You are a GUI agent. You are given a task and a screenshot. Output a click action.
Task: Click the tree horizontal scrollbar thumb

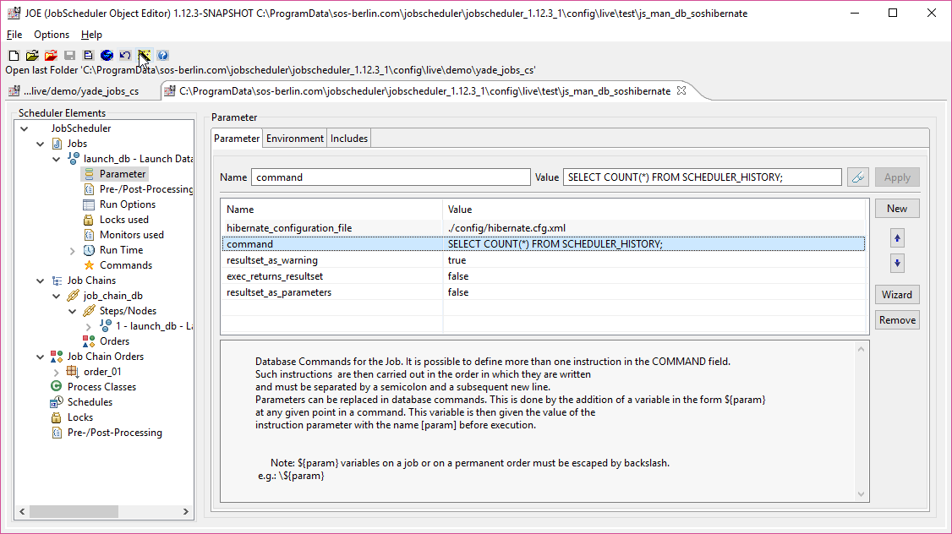point(74,511)
